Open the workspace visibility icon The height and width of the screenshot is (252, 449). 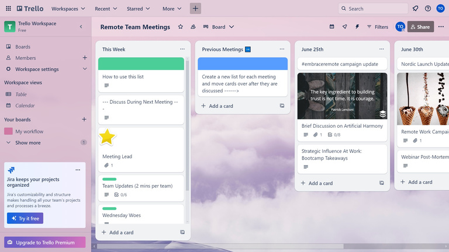(x=192, y=27)
